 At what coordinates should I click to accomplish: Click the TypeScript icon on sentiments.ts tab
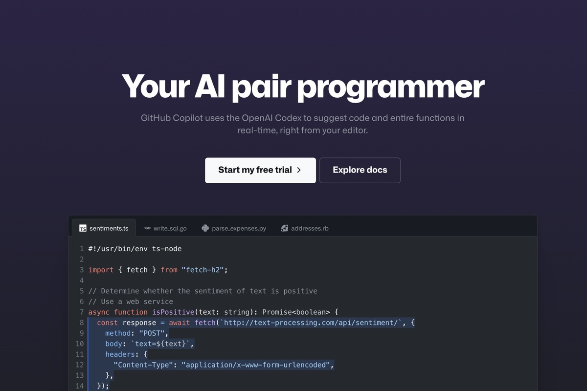[83, 228]
